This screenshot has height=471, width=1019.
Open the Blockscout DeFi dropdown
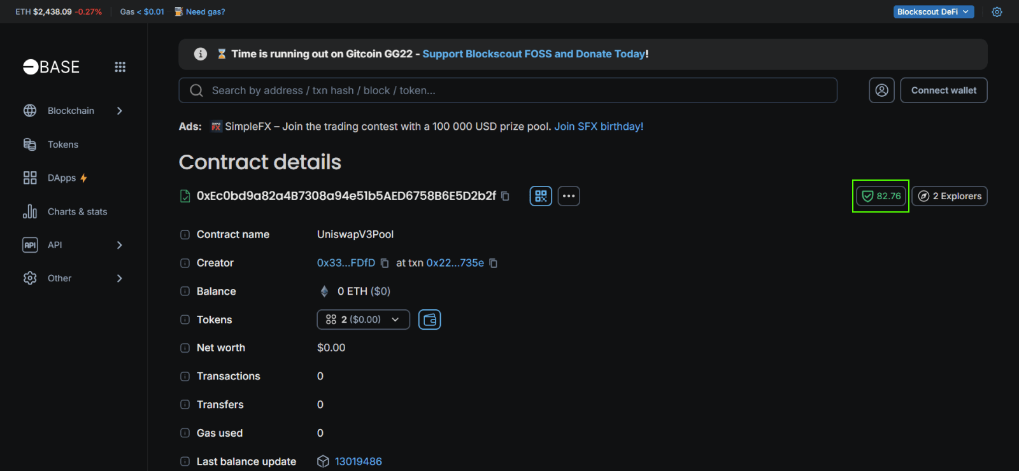coord(933,12)
